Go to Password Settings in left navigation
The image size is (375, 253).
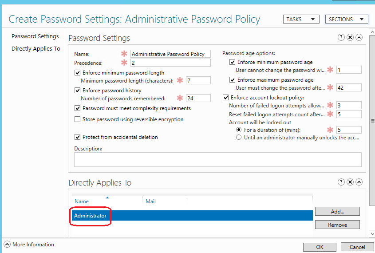point(35,36)
